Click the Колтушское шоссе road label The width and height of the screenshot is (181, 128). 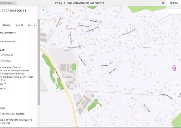coord(58,74)
